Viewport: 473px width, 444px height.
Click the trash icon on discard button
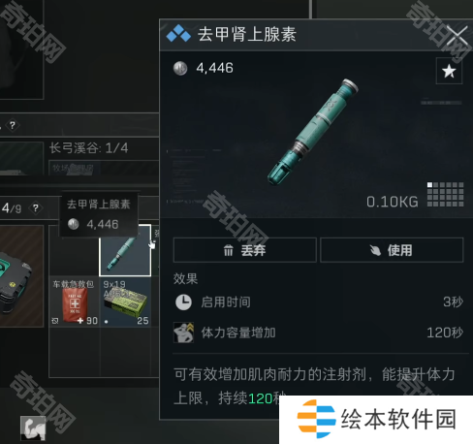pyautogui.click(x=228, y=250)
